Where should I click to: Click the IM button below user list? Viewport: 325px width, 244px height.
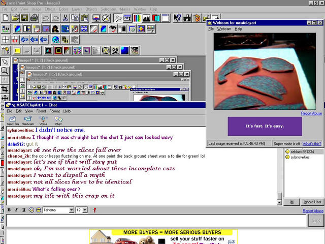click(291, 202)
